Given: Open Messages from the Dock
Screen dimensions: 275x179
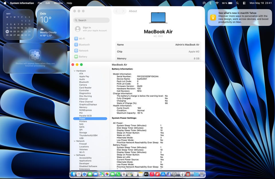Looking at the screenshot, I should tap(90, 174).
